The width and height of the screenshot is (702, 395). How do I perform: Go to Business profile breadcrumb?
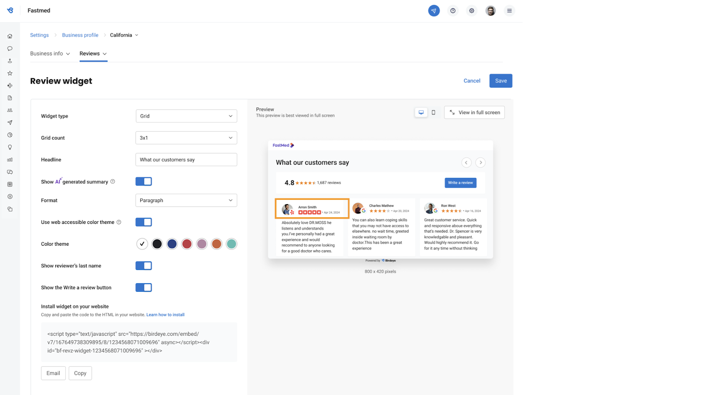(x=80, y=35)
